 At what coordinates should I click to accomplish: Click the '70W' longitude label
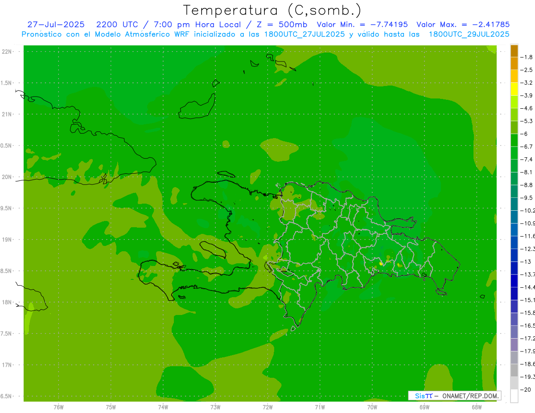click(372, 407)
